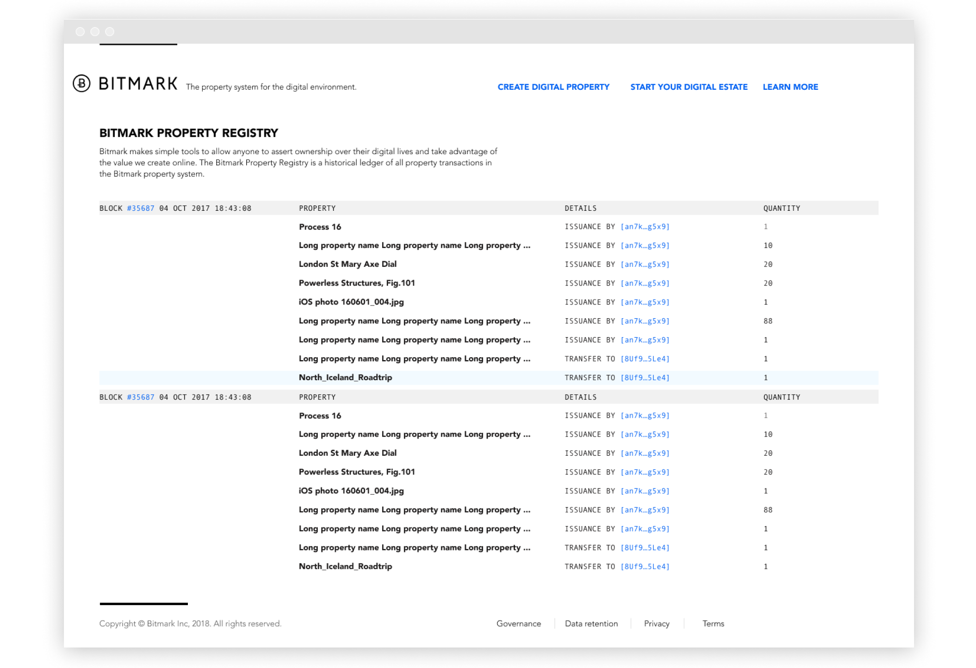Open issuer address in upper Powerless Structures row
The height and width of the screenshot is (668, 976).
point(645,283)
